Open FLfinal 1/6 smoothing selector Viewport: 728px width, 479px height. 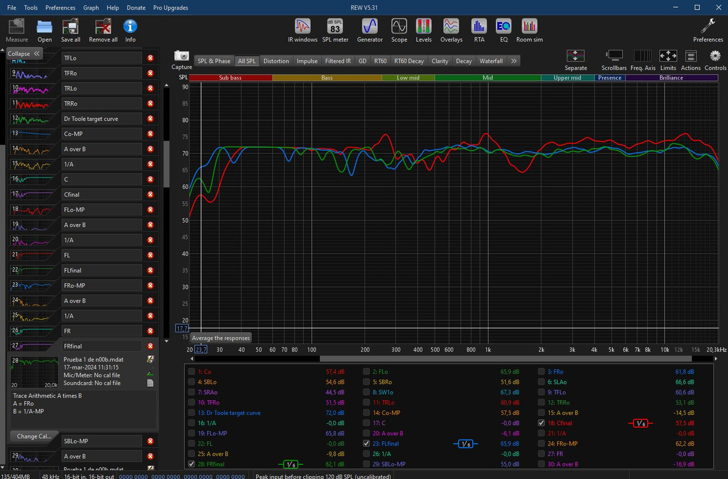tap(465, 444)
